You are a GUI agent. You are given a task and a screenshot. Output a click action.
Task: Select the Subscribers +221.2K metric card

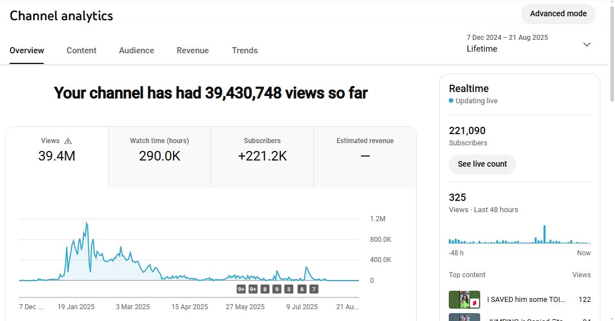[x=262, y=157]
